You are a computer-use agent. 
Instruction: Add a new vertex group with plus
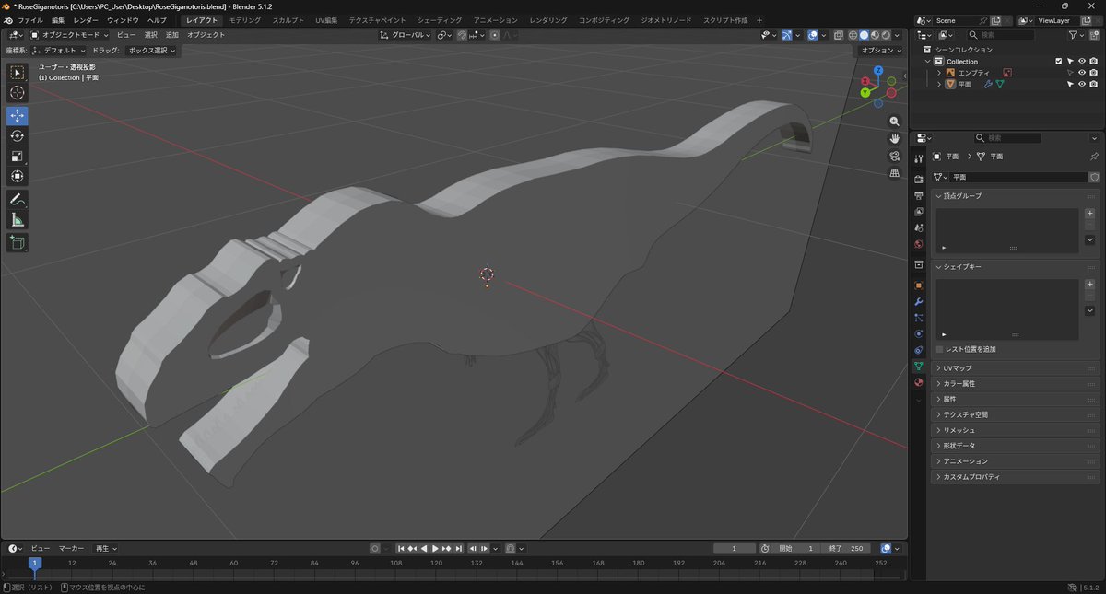click(x=1089, y=214)
